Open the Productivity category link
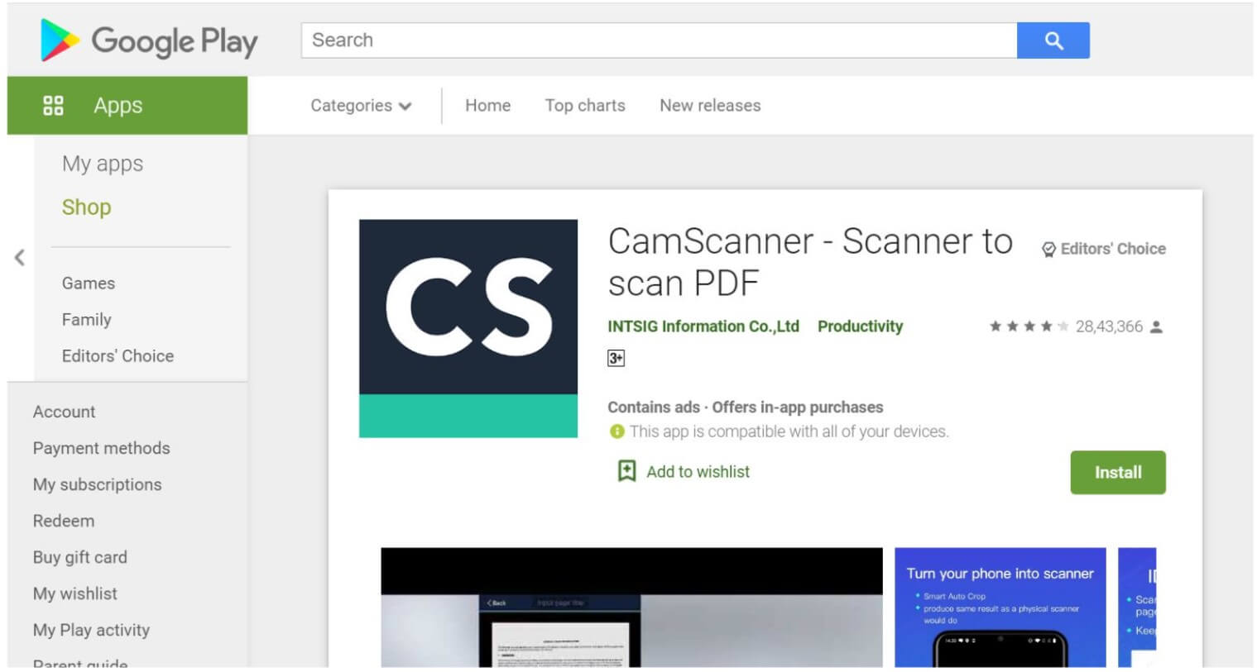The image size is (1257, 672). tap(859, 326)
